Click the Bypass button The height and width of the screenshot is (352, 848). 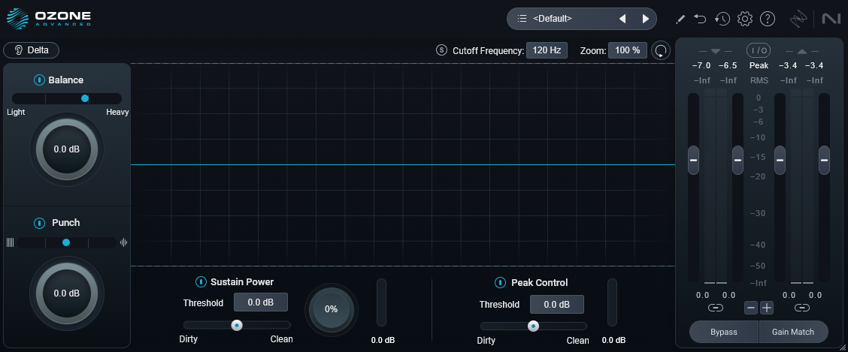[724, 332]
